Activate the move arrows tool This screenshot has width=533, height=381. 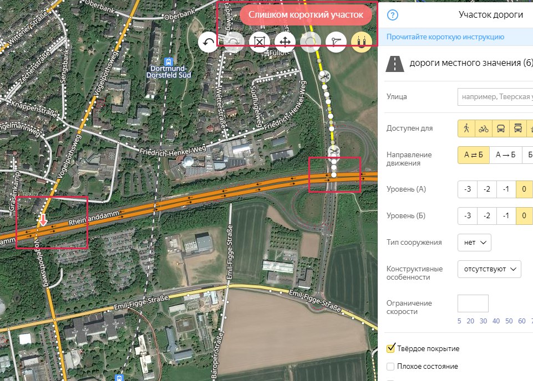coord(285,42)
